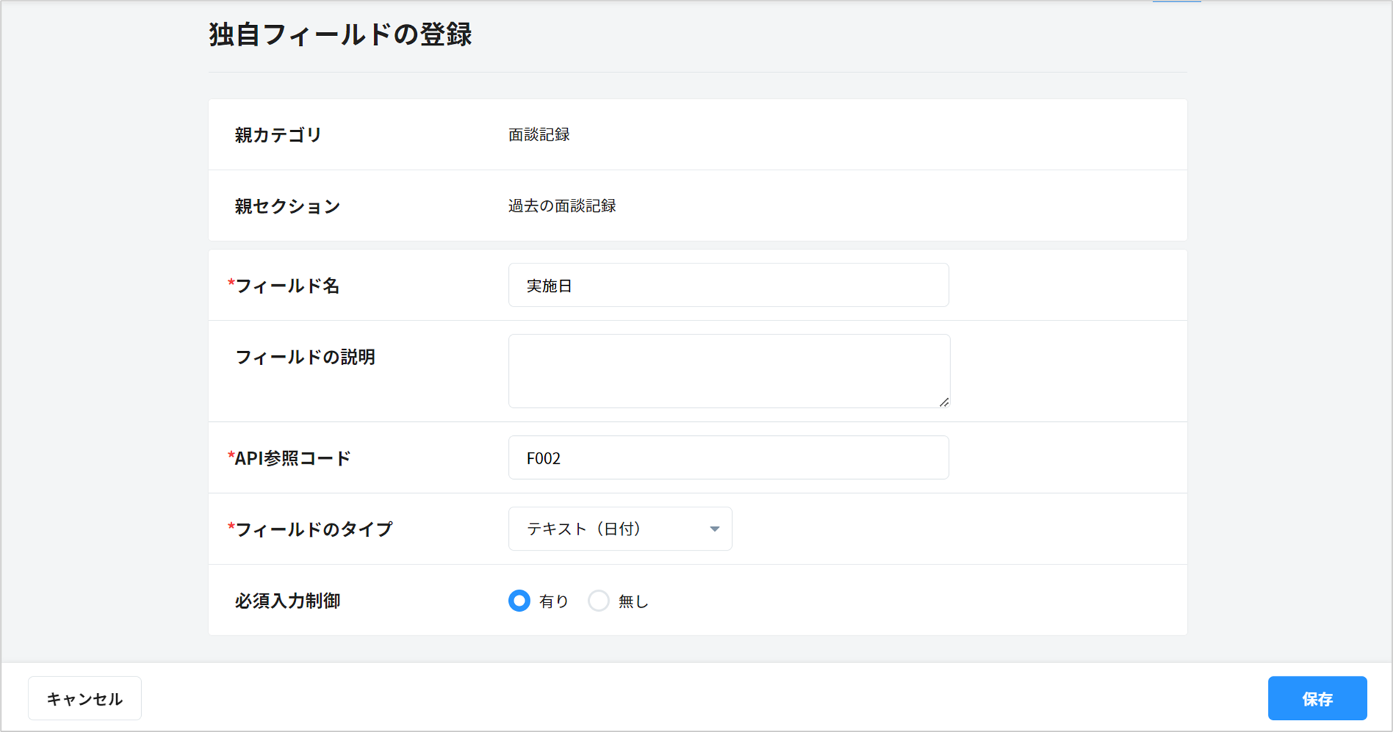Image resolution: width=1393 pixels, height=732 pixels.
Task: Click the required *フィールド名 label
Action: 286,286
